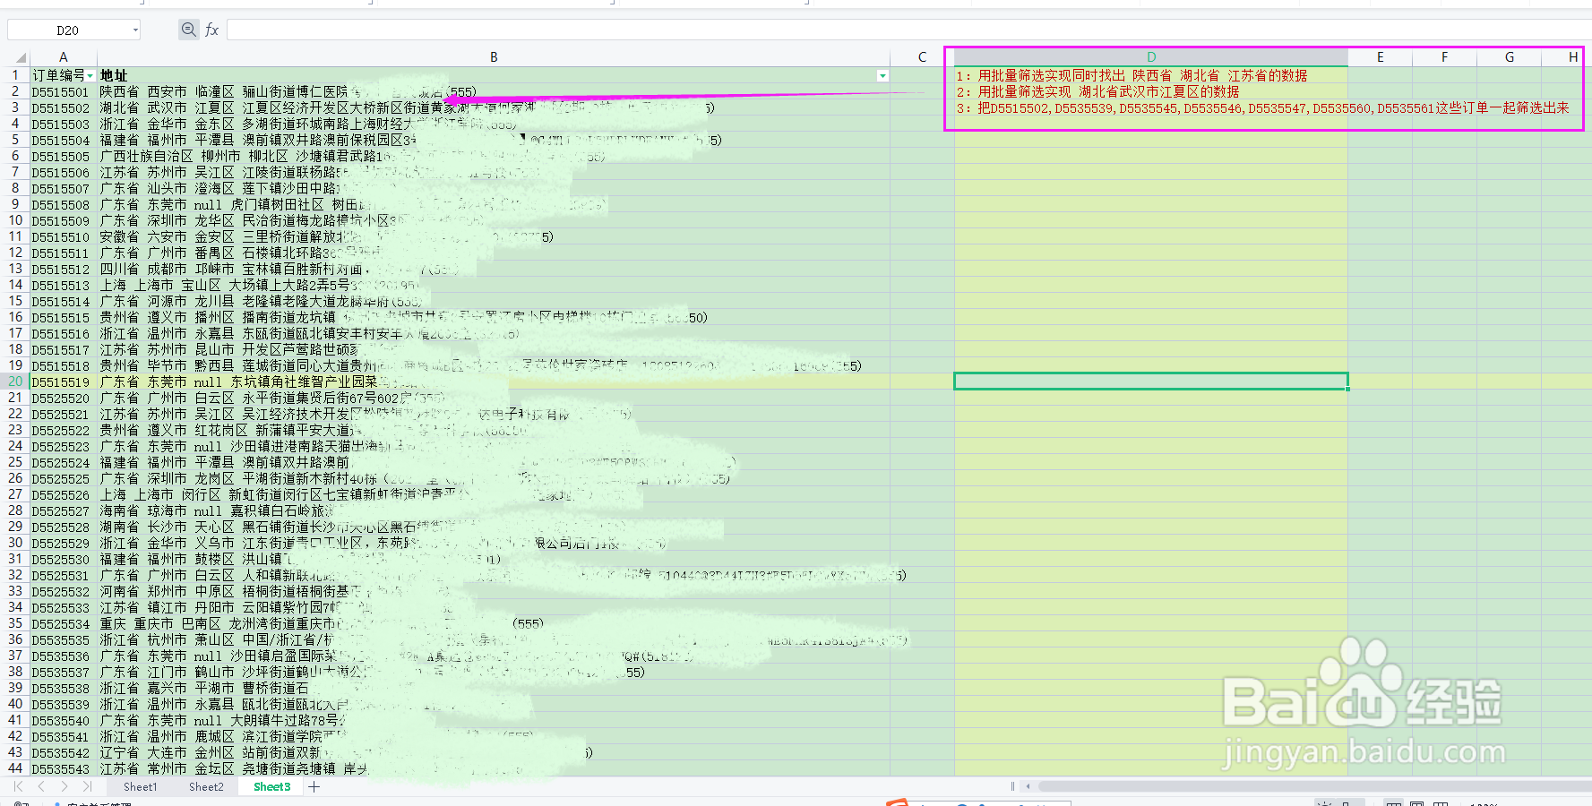Select column G header
This screenshot has width=1592, height=806.
[x=1510, y=57]
